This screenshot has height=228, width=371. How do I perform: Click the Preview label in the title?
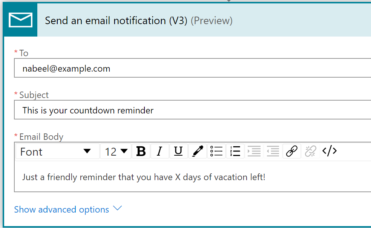coord(212,21)
